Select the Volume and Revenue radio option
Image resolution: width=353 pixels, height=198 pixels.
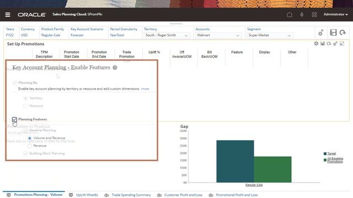[29, 138]
